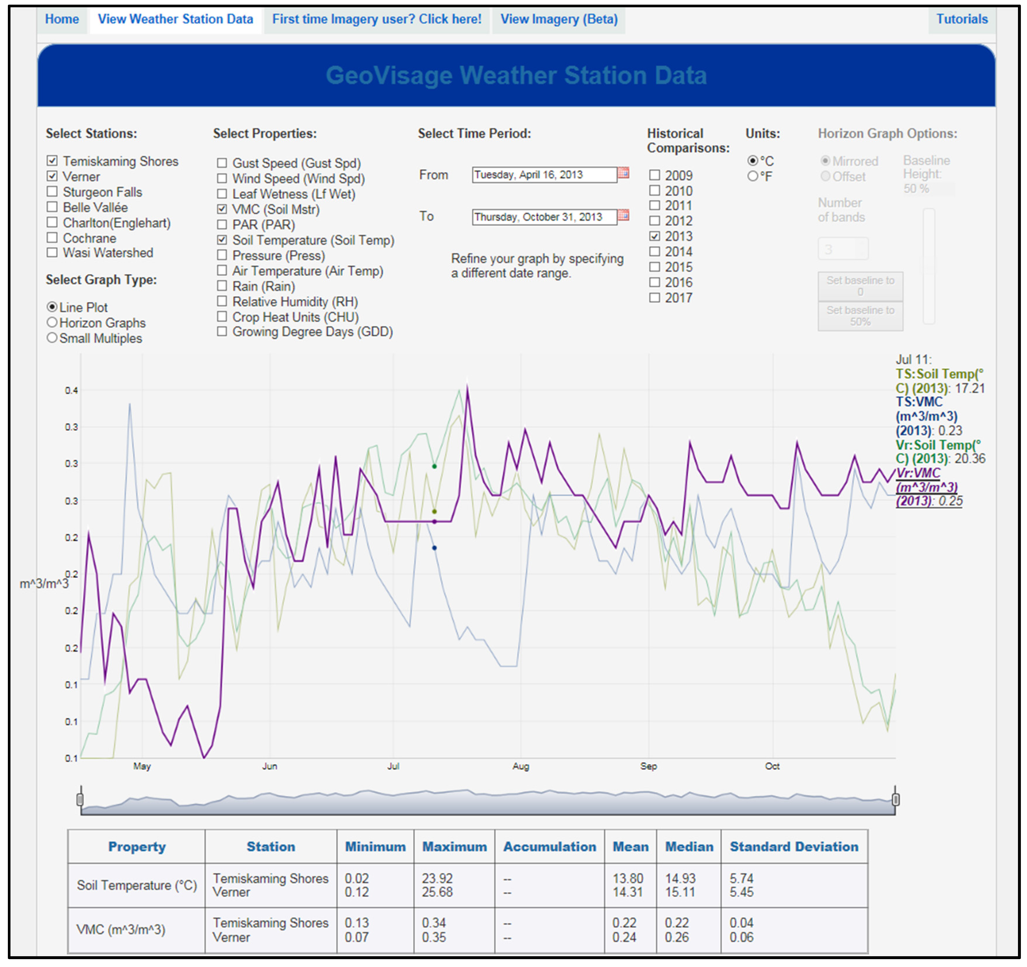Check Air Temperature property

click(222, 271)
